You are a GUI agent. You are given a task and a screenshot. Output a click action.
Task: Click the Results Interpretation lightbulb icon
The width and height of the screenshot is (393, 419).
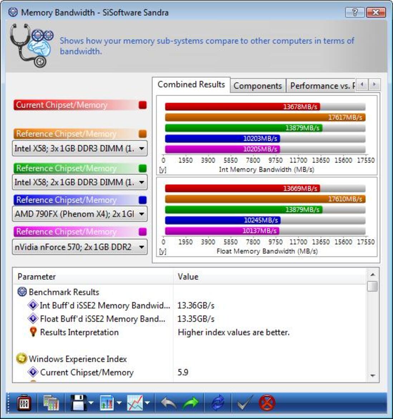33,332
